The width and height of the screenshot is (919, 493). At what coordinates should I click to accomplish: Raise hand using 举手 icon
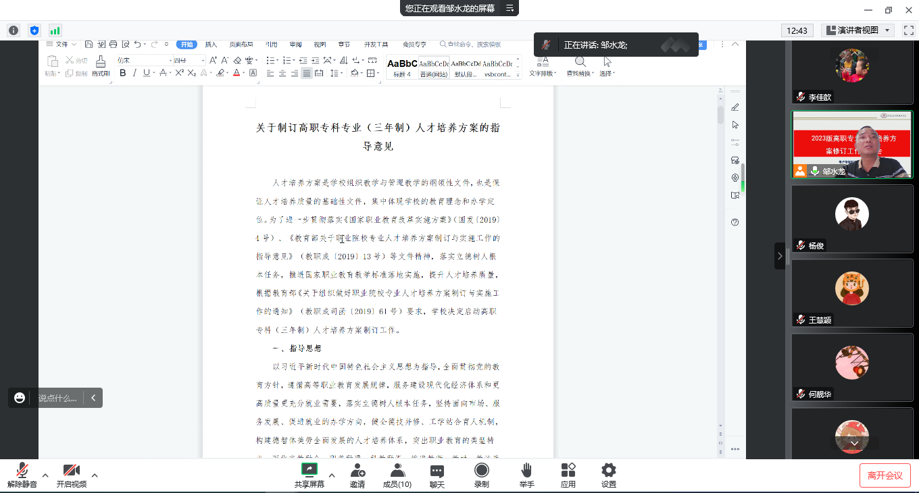click(526, 475)
